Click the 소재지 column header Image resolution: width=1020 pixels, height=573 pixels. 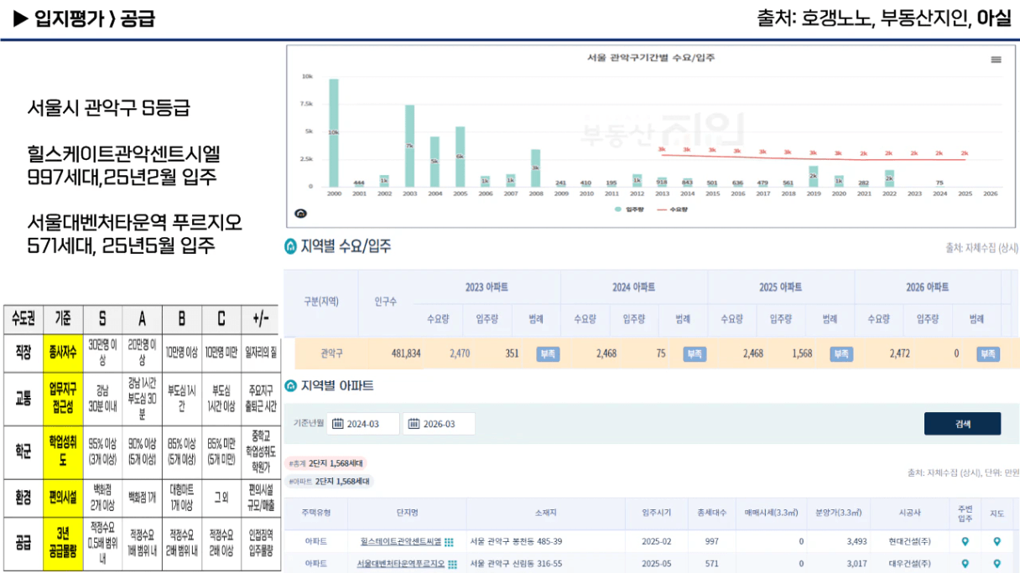coord(545,513)
